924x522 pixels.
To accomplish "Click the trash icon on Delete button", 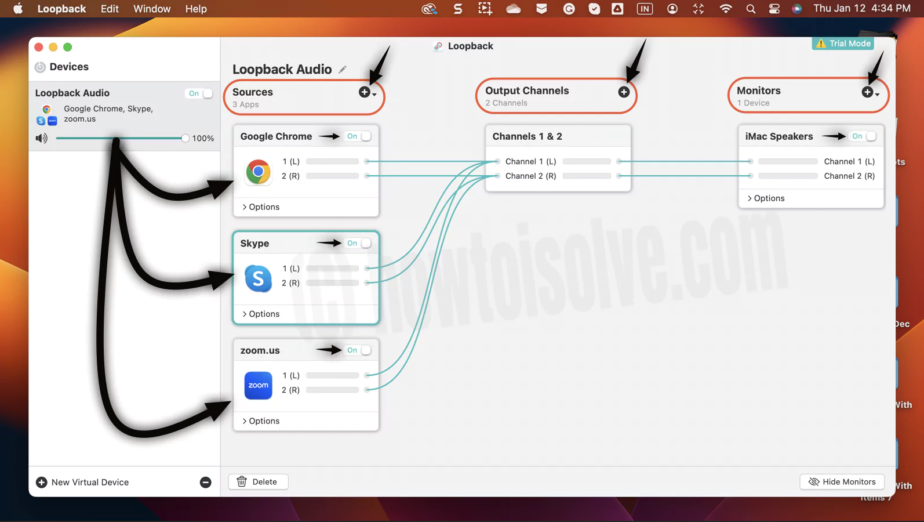I will pyautogui.click(x=242, y=482).
